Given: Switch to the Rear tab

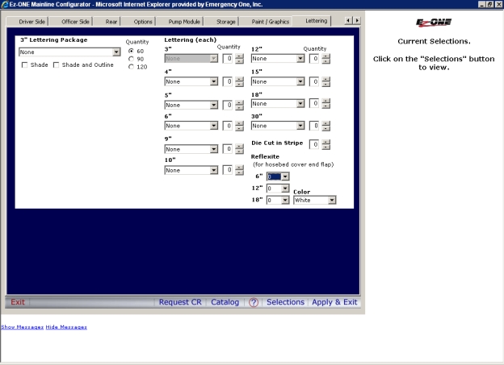Looking at the screenshot, I should coord(111,22).
